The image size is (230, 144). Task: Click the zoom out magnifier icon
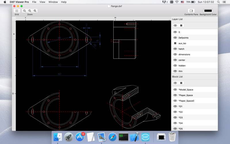[x=25, y=11]
